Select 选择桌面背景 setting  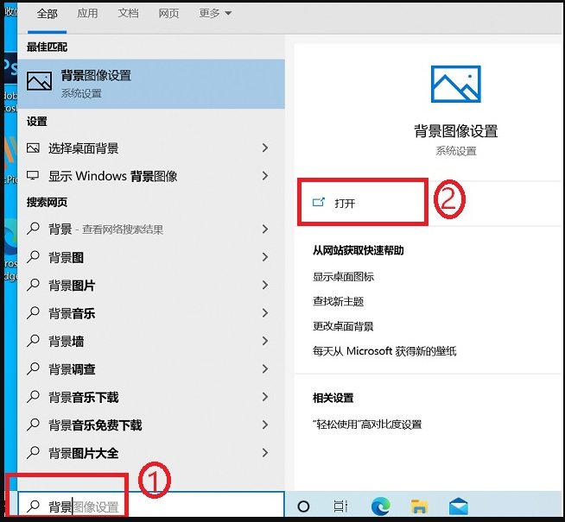tap(151, 148)
